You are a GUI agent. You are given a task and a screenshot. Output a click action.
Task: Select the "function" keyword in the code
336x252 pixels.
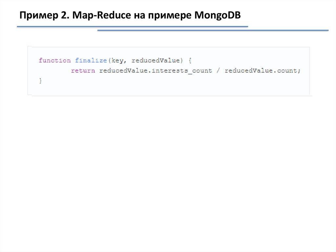[54, 60]
